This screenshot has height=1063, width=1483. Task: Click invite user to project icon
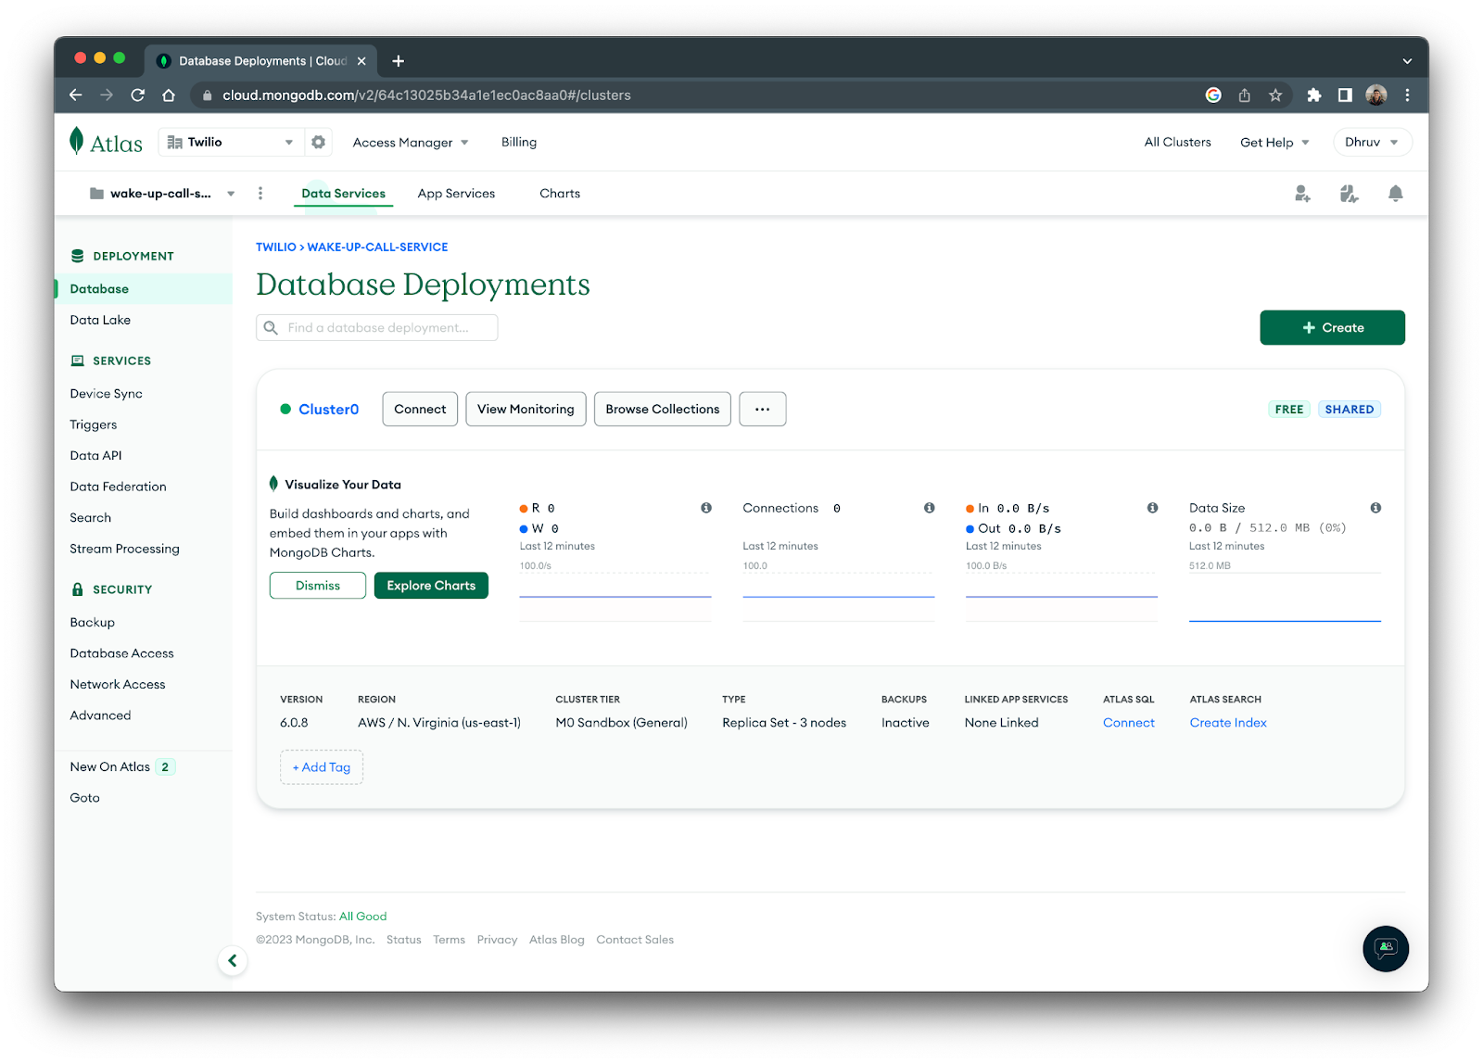coord(1302,193)
